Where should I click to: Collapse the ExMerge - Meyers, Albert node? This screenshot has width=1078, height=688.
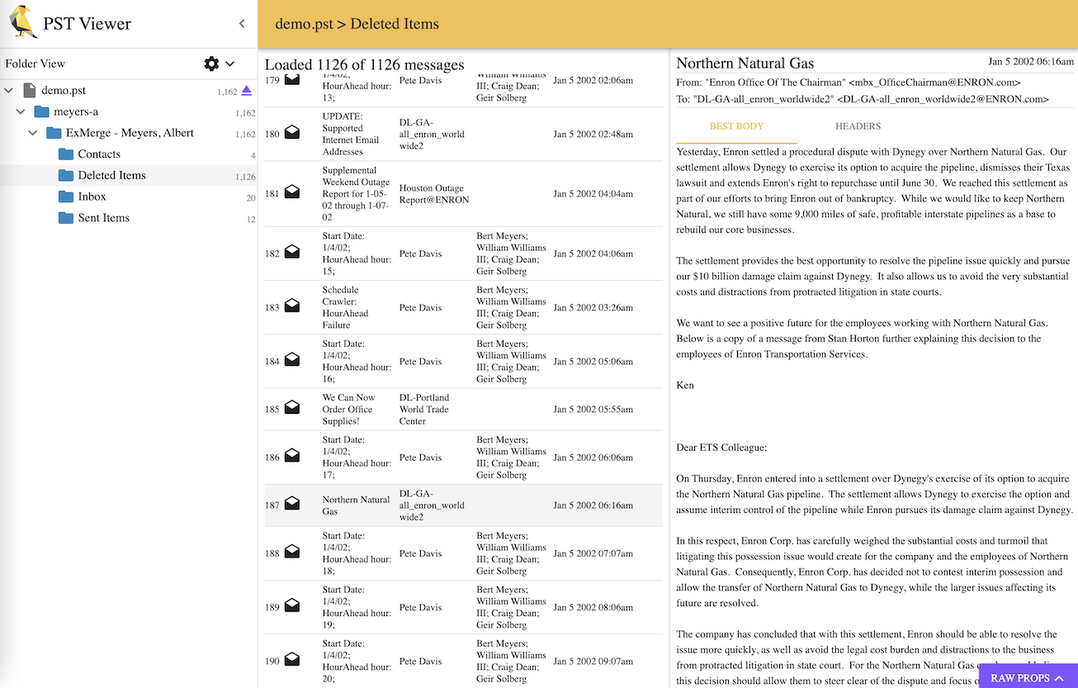(x=33, y=134)
